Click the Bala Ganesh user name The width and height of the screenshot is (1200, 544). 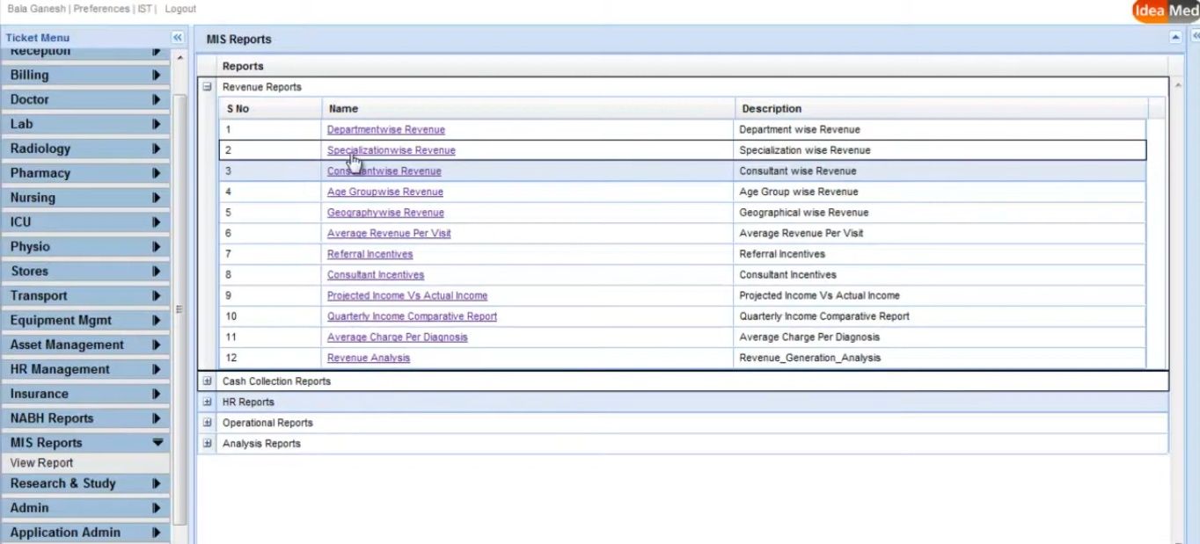[x=36, y=9]
